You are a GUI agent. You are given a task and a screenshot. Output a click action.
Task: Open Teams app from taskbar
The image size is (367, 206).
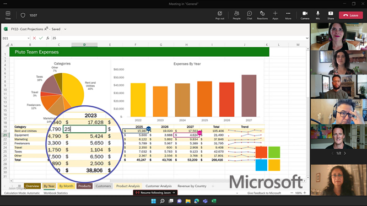pyautogui.click(x=205, y=201)
